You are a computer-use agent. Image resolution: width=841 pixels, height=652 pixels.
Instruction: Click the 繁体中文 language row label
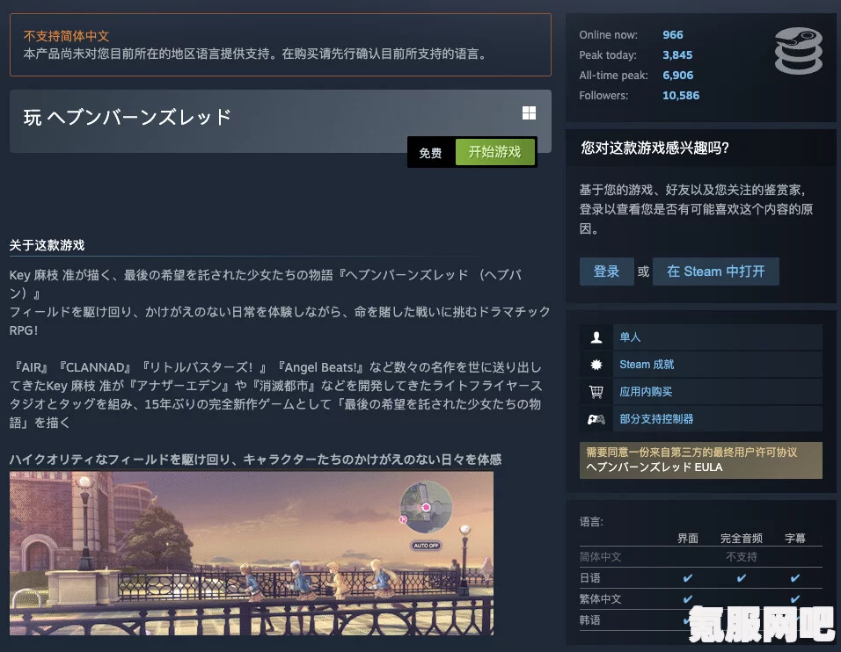pyautogui.click(x=600, y=599)
